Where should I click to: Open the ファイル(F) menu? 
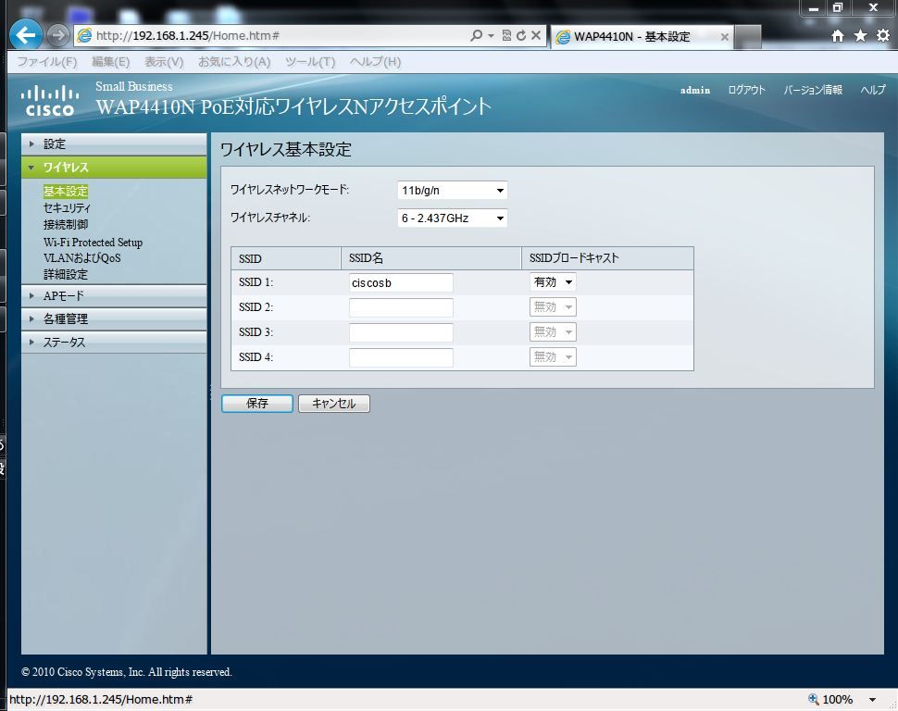(x=47, y=62)
